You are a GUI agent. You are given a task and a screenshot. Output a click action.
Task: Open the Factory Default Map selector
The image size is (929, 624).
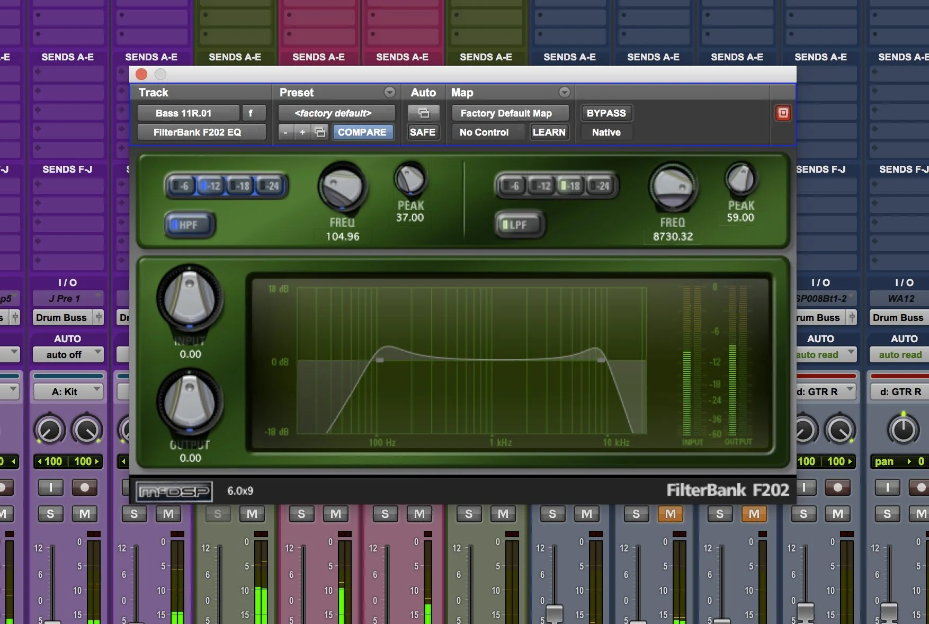(510, 113)
